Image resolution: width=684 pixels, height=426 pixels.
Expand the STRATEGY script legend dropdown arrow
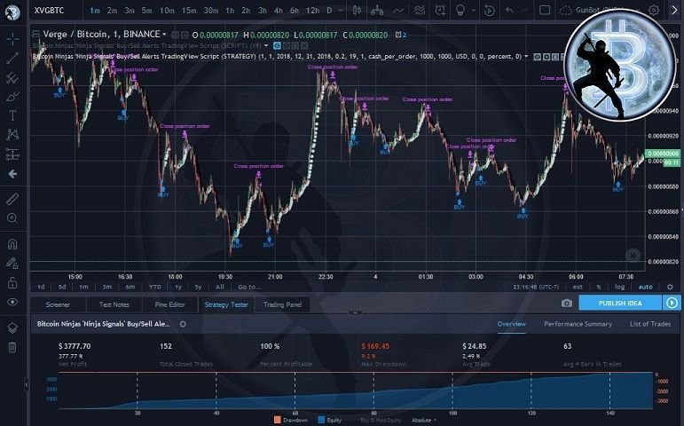pyautogui.click(x=526, y=56)
